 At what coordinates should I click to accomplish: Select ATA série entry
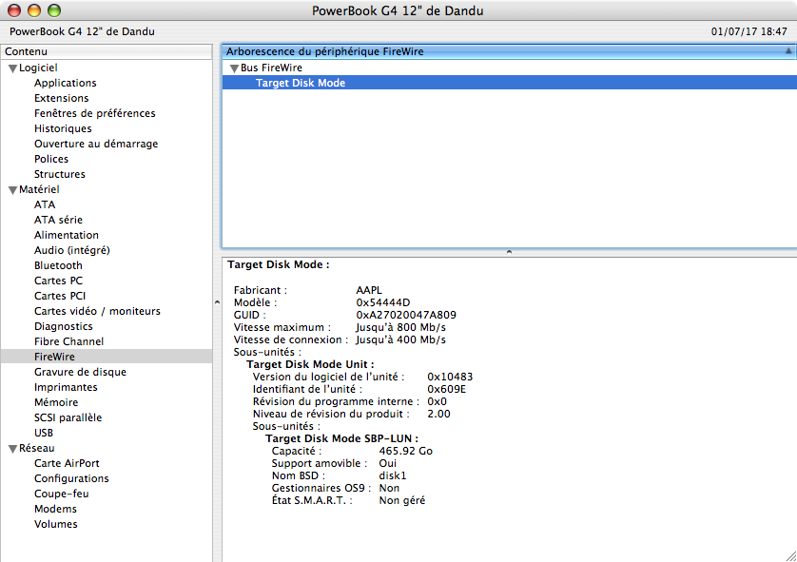(x=58, y=220)
